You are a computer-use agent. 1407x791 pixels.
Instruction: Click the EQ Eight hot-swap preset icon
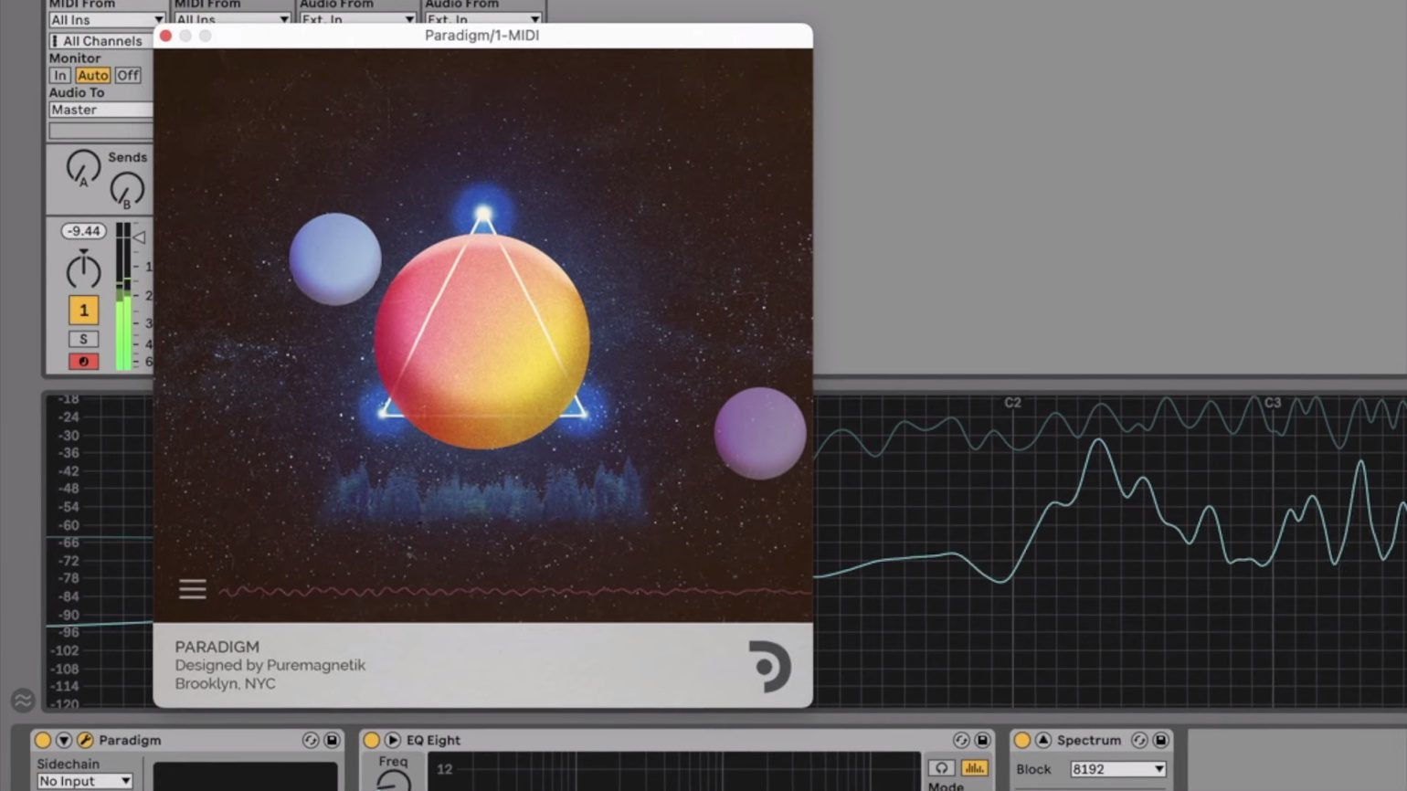tap(961, 740)
